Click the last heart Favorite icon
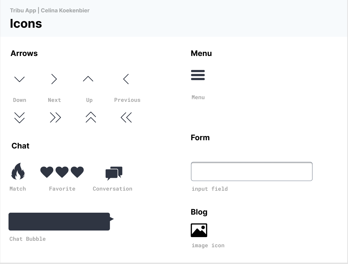348x264 pixels. [x=77, y=172]
